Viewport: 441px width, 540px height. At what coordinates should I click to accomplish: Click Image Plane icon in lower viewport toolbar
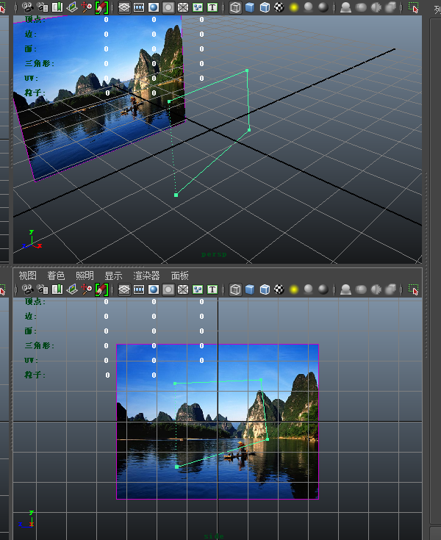[x=71, y=289]
